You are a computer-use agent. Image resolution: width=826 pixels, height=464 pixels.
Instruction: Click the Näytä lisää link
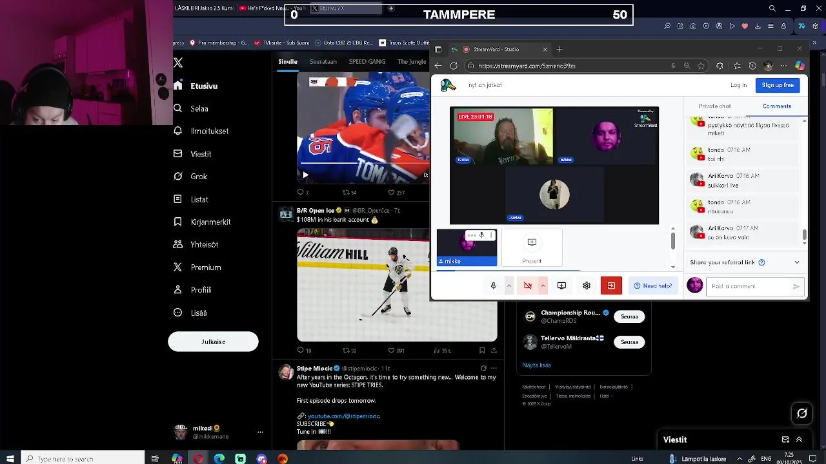536,365
